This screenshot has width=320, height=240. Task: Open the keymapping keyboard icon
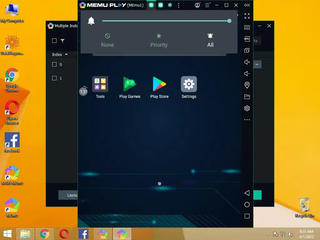click(247, 27)
